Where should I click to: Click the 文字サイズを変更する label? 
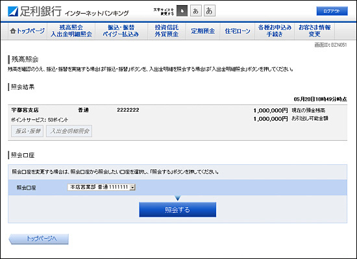point(164,12)
